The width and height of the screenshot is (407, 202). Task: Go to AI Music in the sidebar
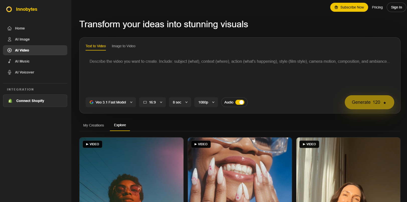[35, 61]
